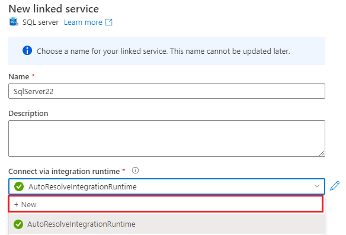Click the SQL server database icon
The image size is (346, 235).
tap(14, 22)
